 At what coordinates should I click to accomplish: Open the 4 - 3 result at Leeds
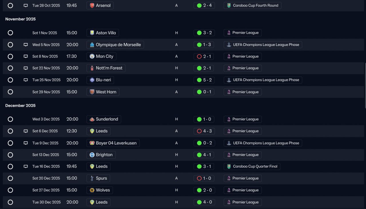tap(204, 131)
